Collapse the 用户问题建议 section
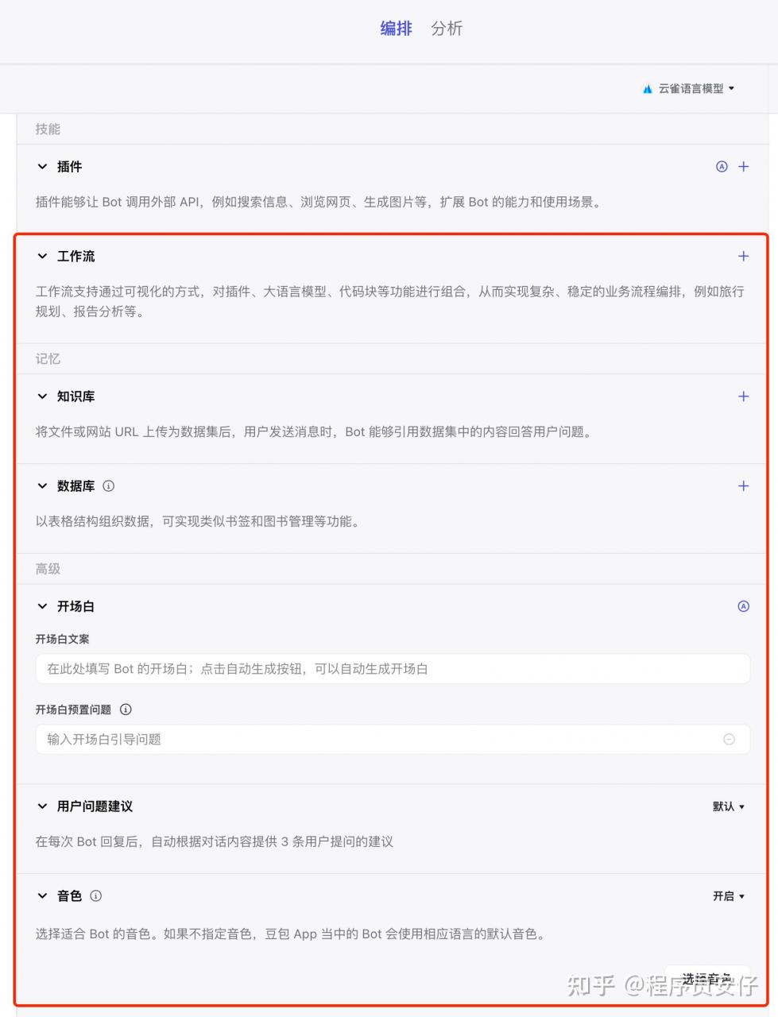 (x=42, y=806)
